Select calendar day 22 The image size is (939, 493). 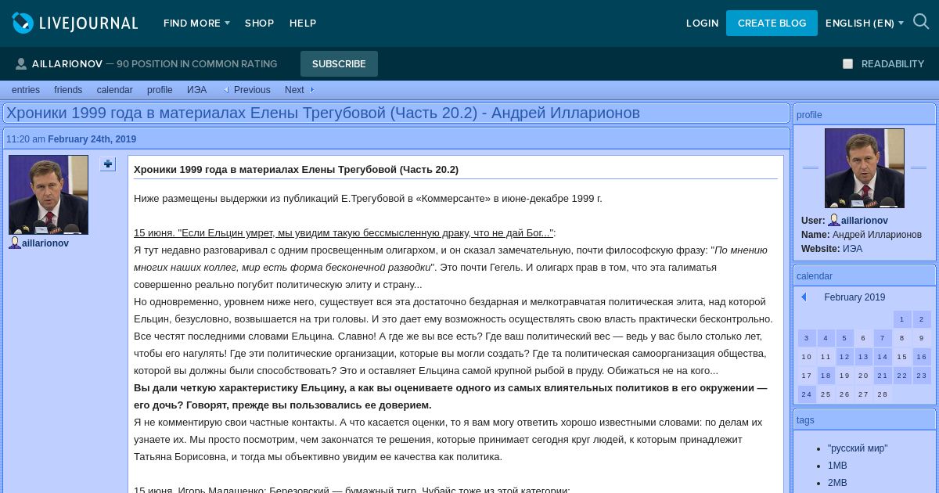902,376
